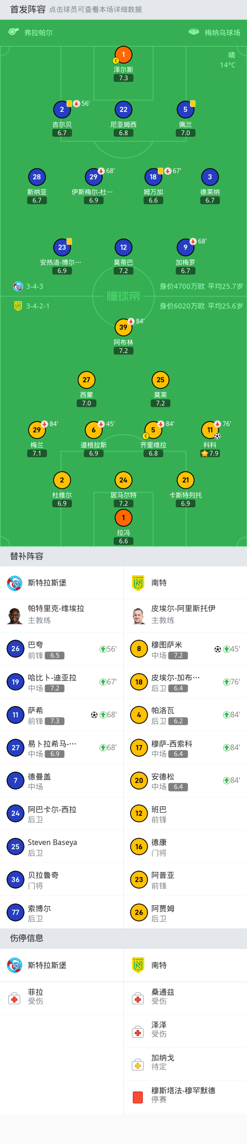247x1144 pixels.
Task: Open substitute 巴夸 number 26 row
Action: tap(61, 649)
